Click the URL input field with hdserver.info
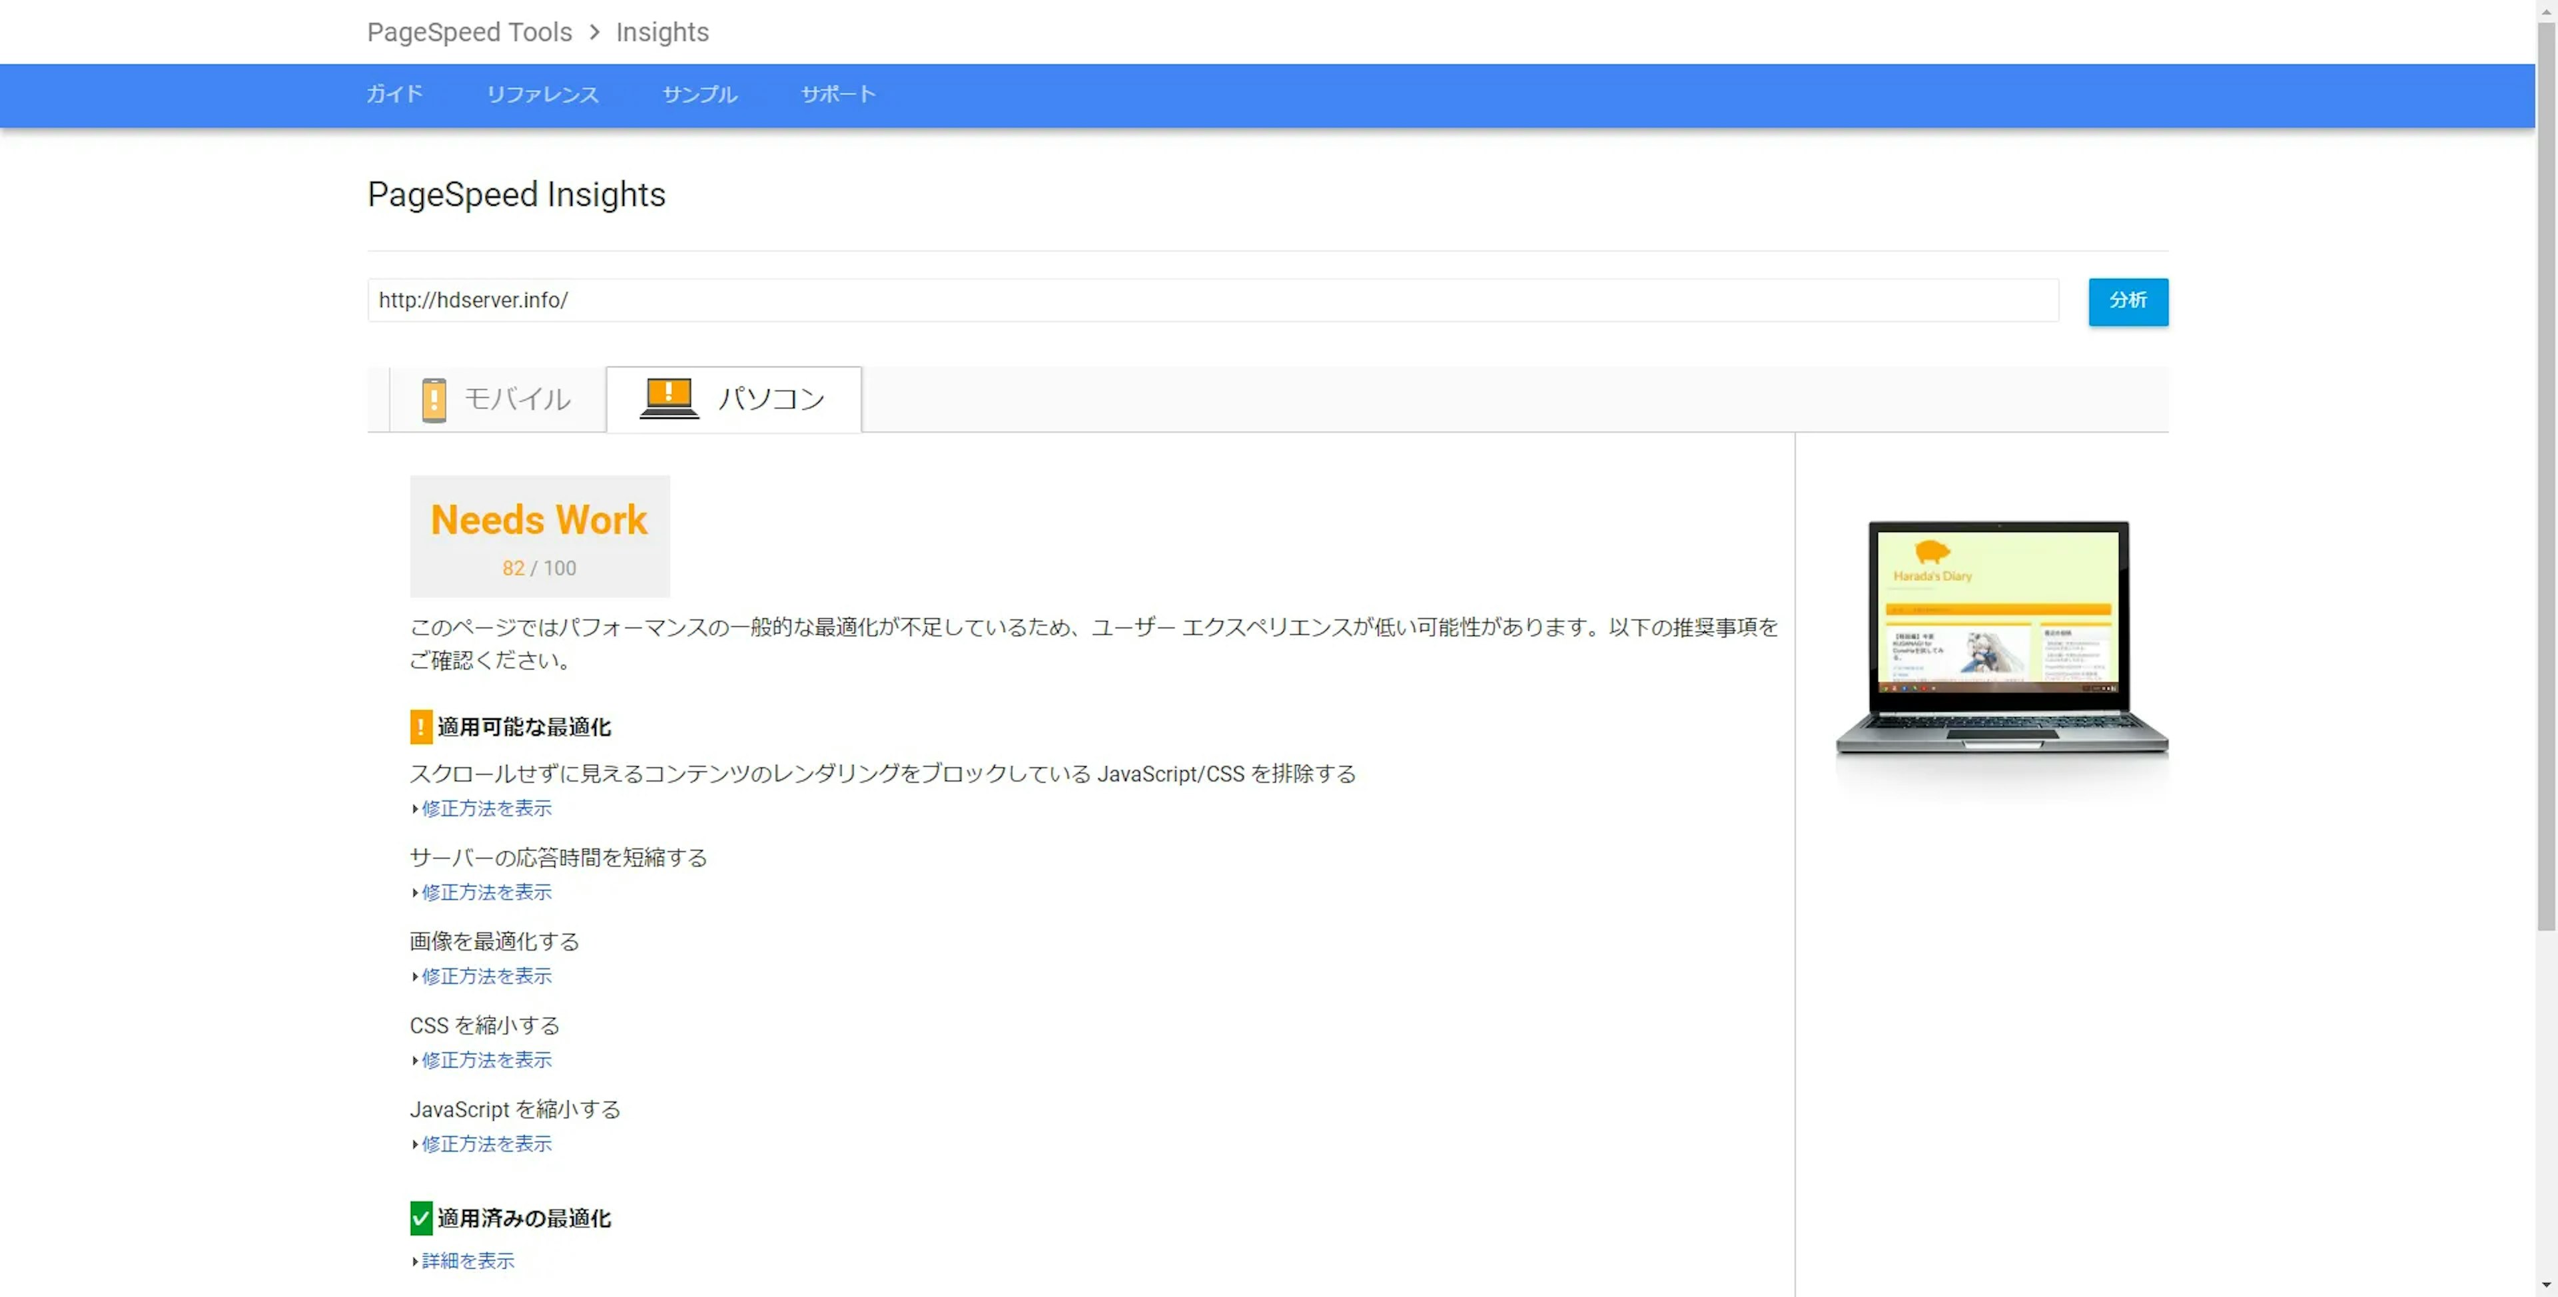2558x1297 pixels. 1212,301
